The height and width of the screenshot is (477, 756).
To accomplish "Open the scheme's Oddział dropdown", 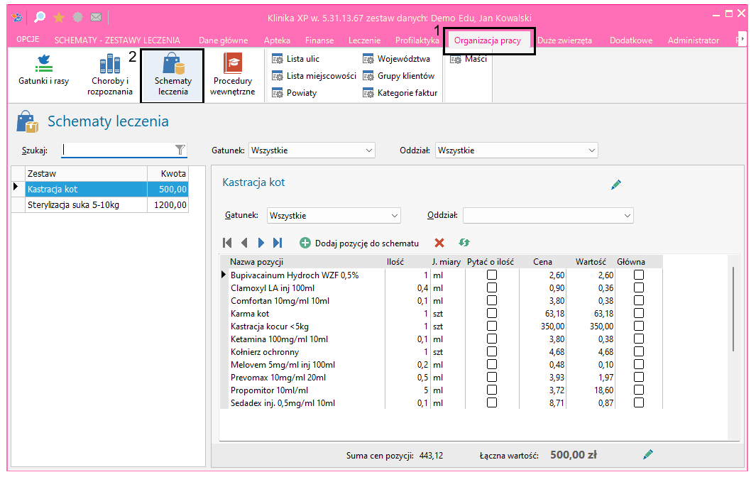I will click(x=548, y=215).
